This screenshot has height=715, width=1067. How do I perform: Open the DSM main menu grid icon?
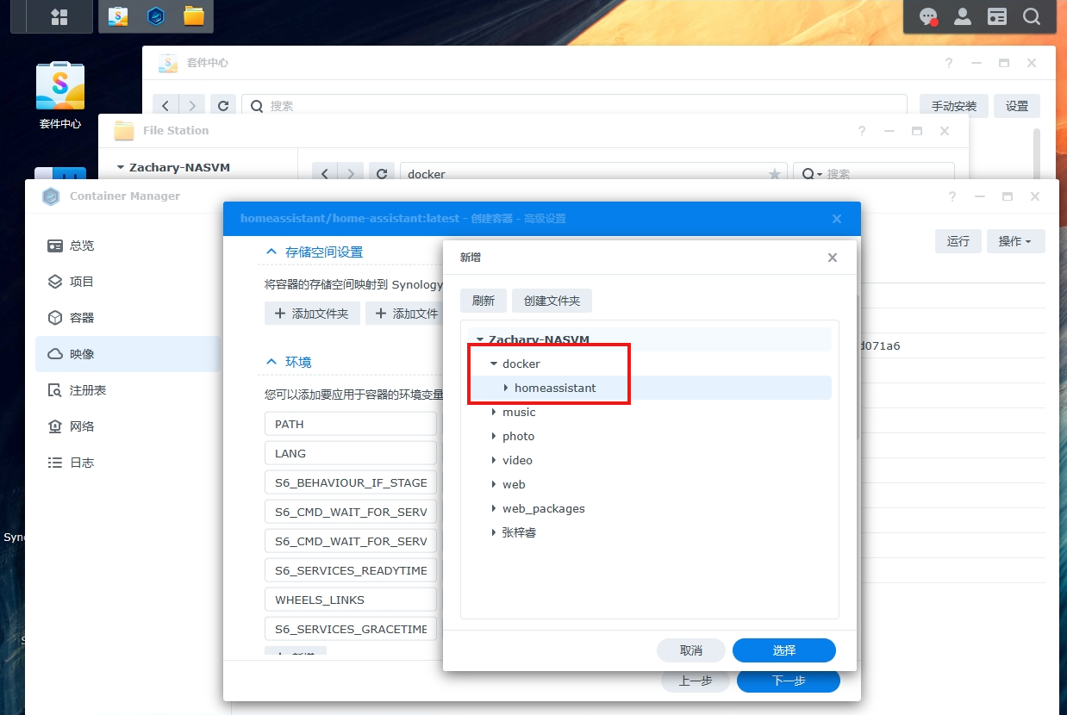tap(59, 16)
